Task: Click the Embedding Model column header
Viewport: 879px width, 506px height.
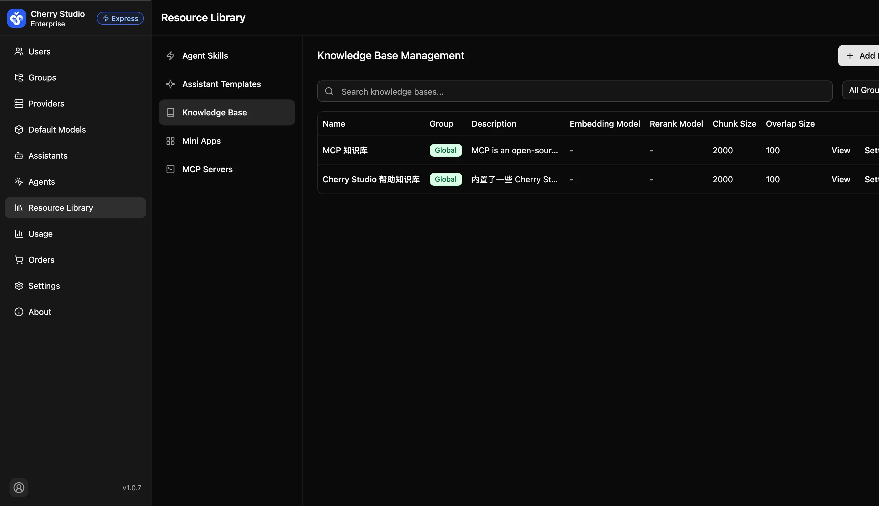Action: [605, 124]
